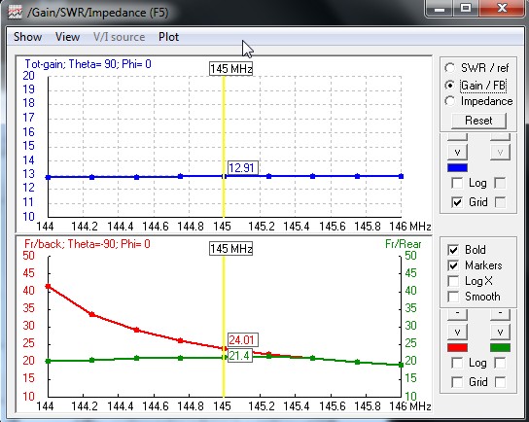Click the blue gain color swatch
The width and height of the screenshot is (529, 422).
(457, 167)
